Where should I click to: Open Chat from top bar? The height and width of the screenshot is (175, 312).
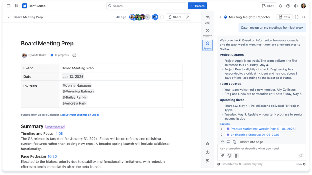[x=268, y=6]
